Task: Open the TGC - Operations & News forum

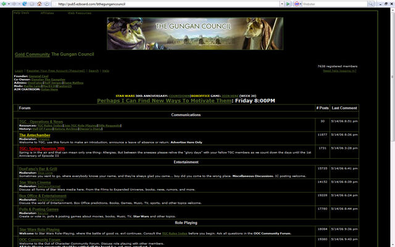Action: click(x=41, y=122)
